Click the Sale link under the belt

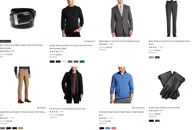click(x=1, y=57)
